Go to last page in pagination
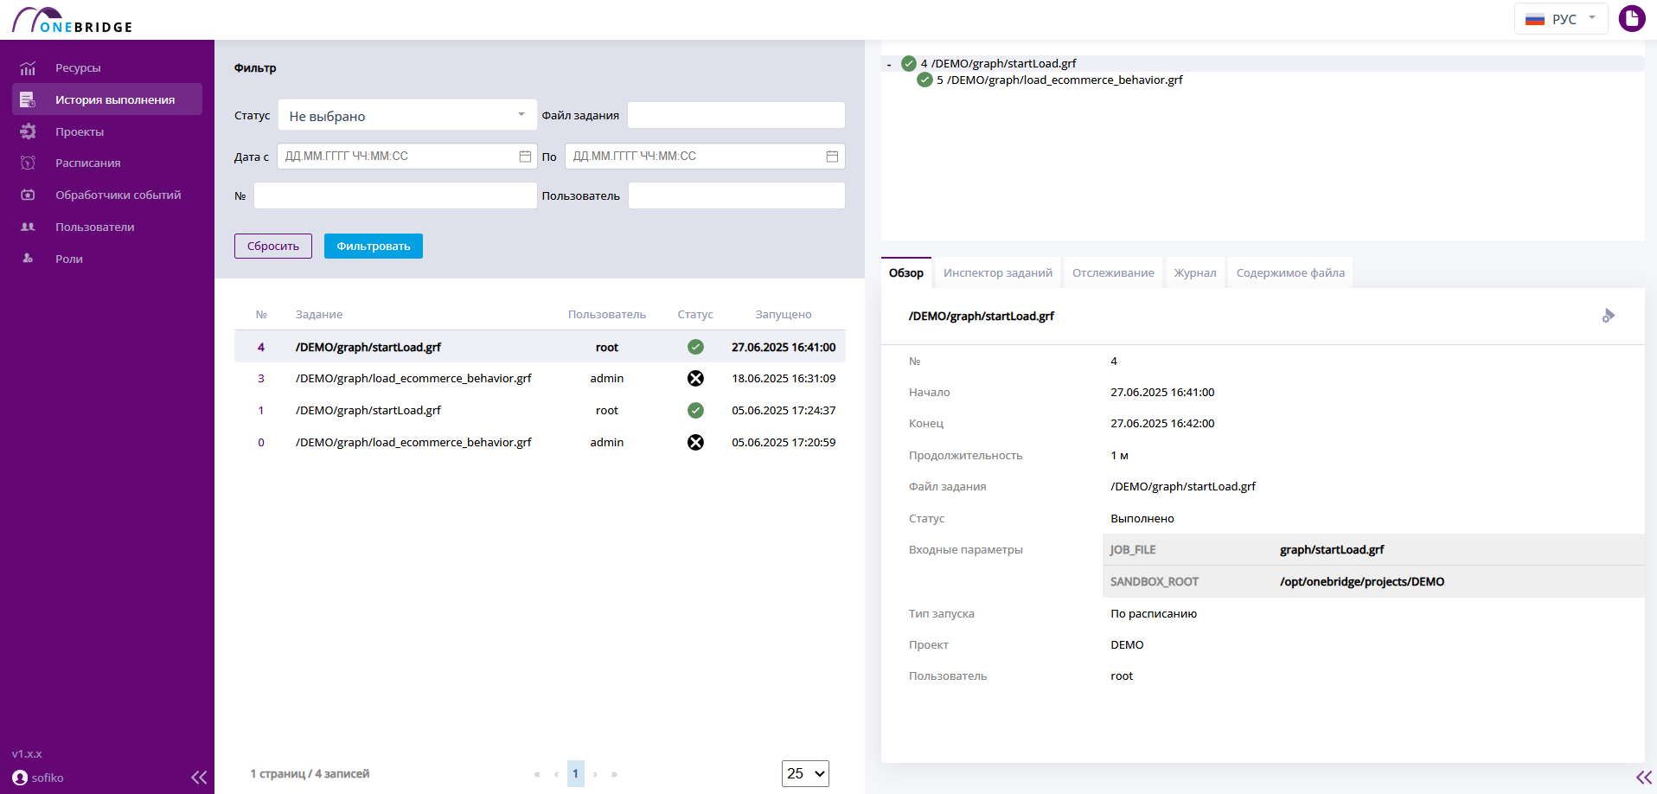Screen dimensions: 1657x794 [614, 774]
